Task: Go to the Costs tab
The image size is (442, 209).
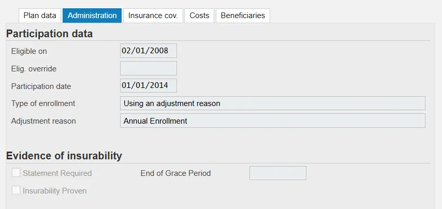Action: (x=199, y=16)
